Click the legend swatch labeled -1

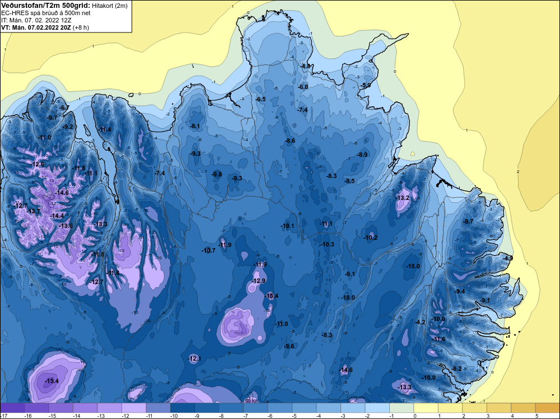[x=401, y=408]
